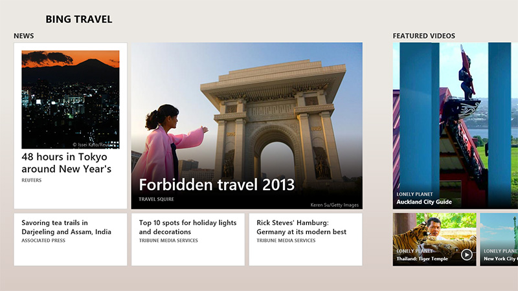Open the Featured Videos section header

(423, 36)
